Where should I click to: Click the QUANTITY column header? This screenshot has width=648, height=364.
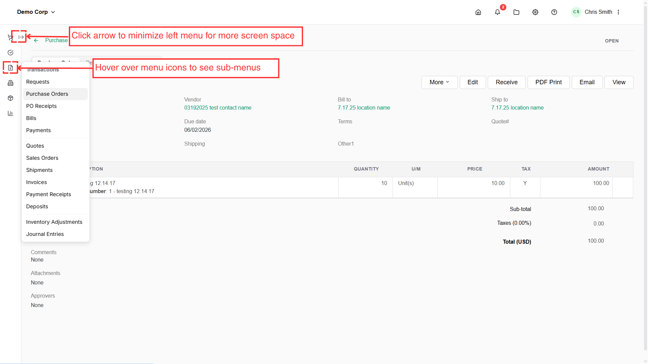366,169
